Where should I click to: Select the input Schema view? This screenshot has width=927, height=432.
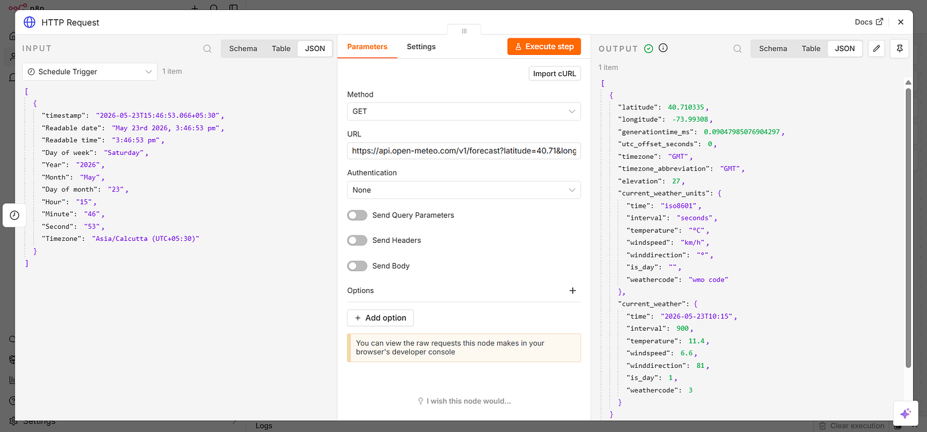[x=243, y=48]
